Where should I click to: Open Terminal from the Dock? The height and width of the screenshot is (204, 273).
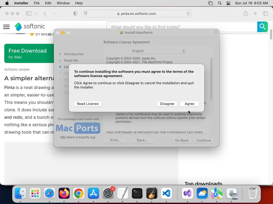pyautogui.click(x=137, y=193)
